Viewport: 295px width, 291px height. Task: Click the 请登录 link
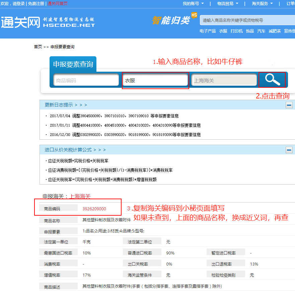(19, 4)
